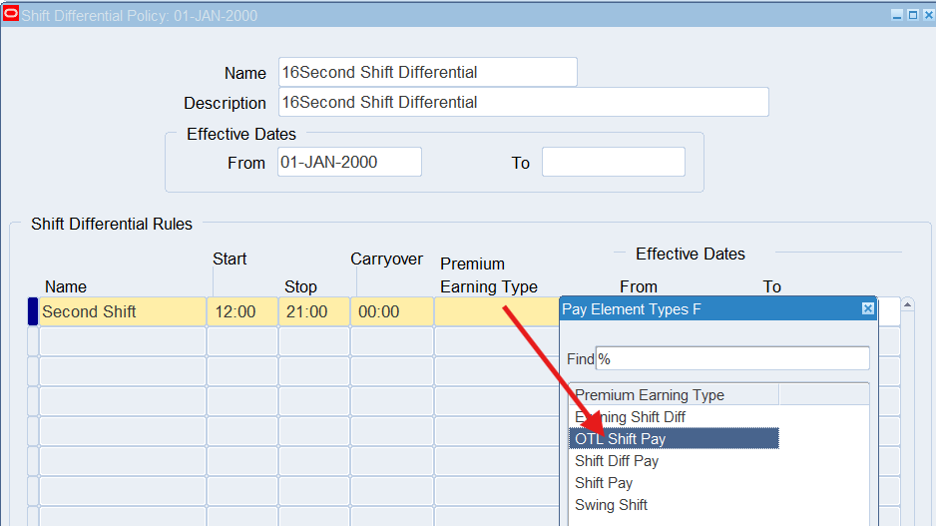Click the Find field containing %

click(731, 358)
